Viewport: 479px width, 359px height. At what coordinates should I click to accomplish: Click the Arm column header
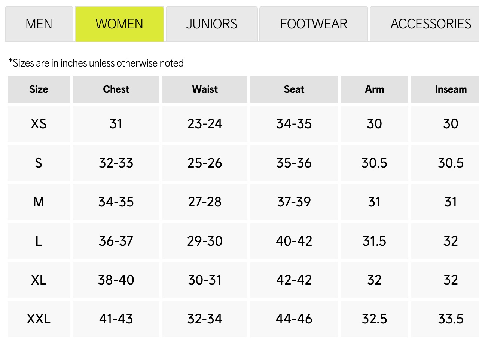click(x=374, y=89)
